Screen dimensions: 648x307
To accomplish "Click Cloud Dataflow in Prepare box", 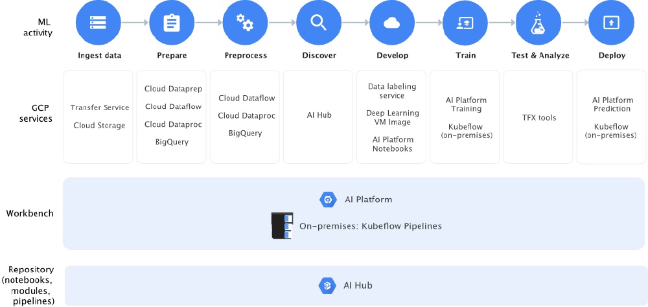I will pyautogui.click(x=173, y=107).
